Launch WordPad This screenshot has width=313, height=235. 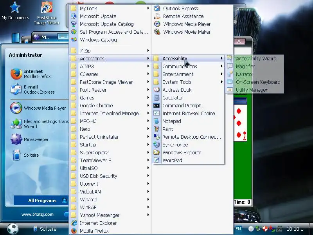coord(188,160)
